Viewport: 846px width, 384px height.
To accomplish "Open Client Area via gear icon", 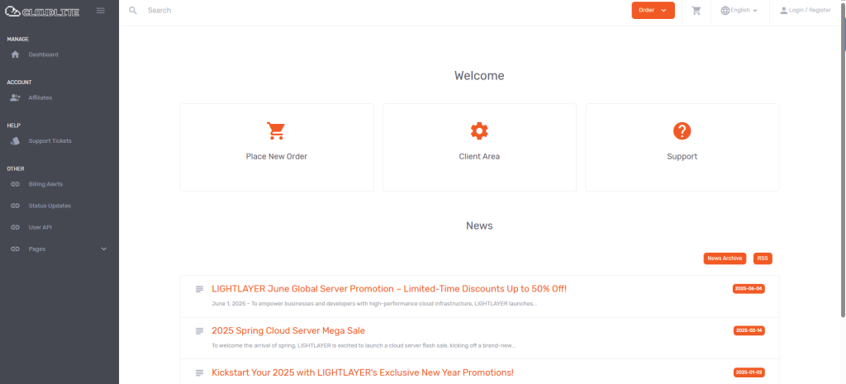I will click(479, 131).
